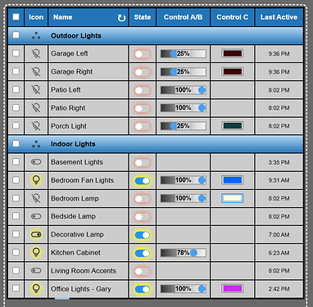Click the Kitchen Cabinet 78% brightness slider
Viewport: 313px width, 307px height.
(183, 253)
